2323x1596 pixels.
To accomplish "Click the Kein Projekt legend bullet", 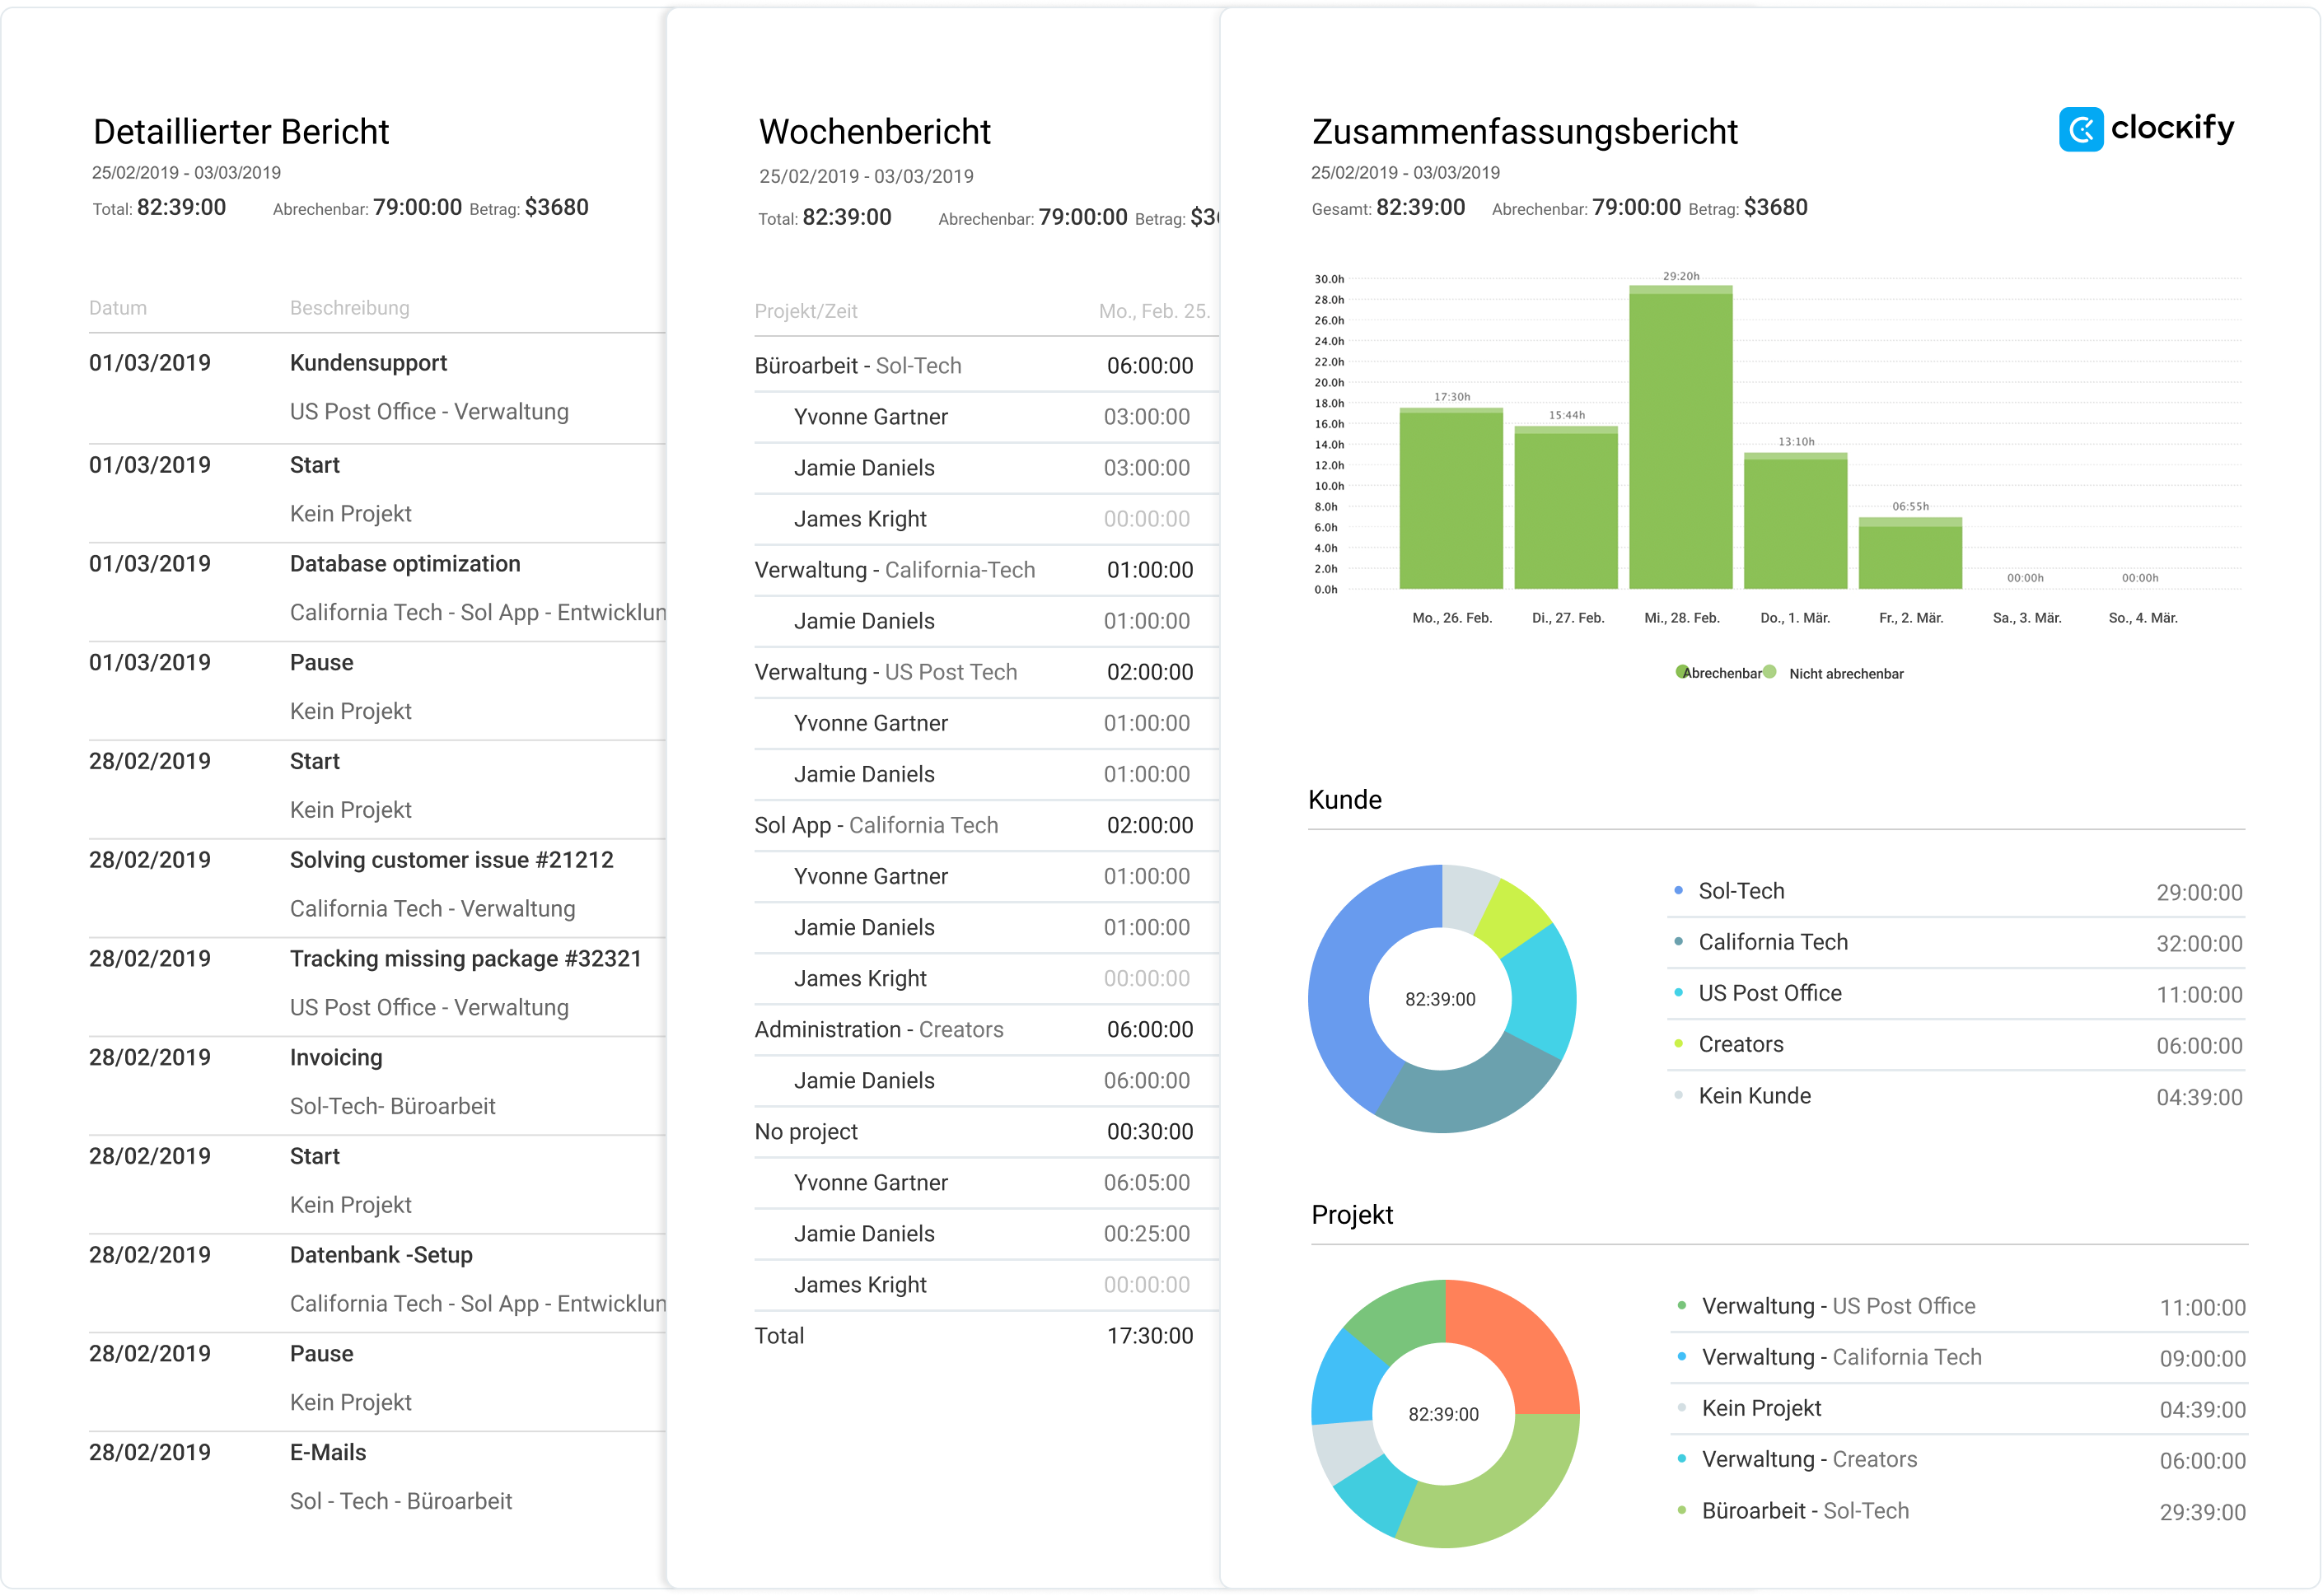I will [1681, 1407].
